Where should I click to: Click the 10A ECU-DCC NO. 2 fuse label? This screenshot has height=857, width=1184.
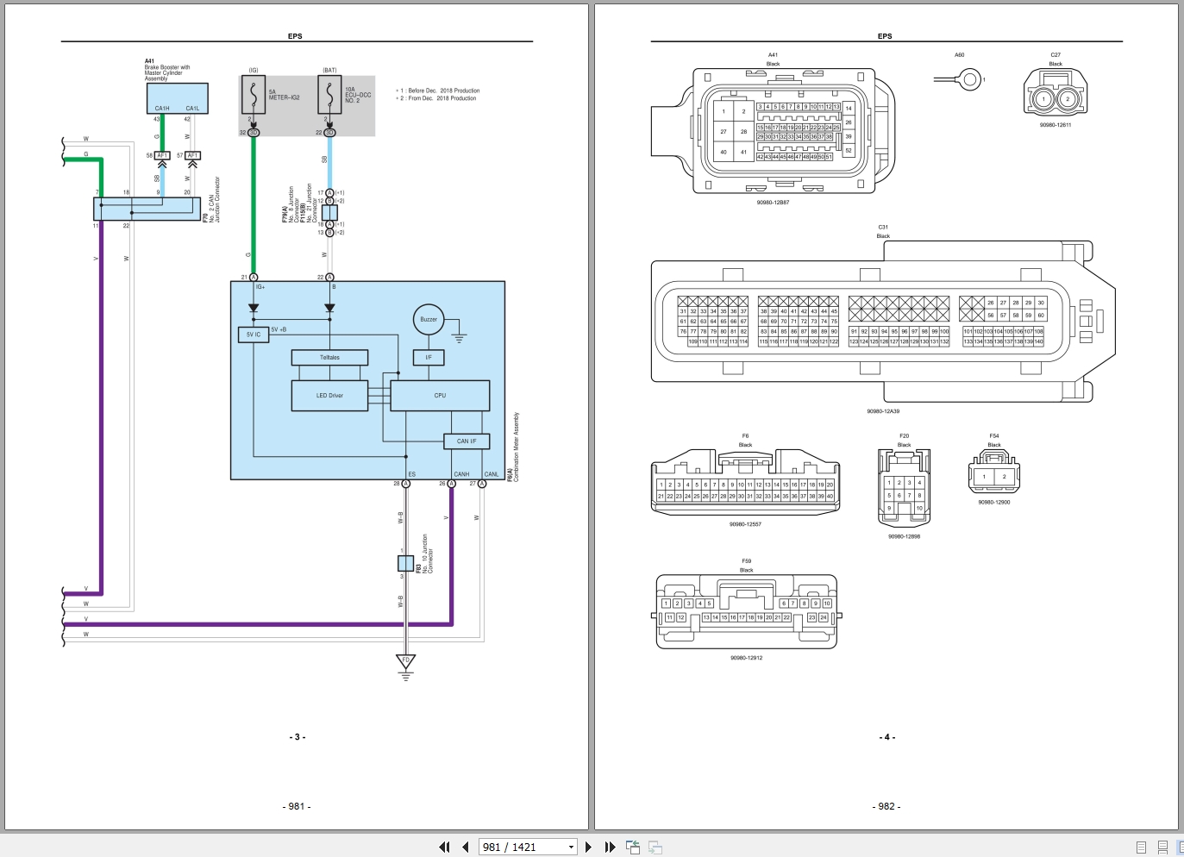358,95
